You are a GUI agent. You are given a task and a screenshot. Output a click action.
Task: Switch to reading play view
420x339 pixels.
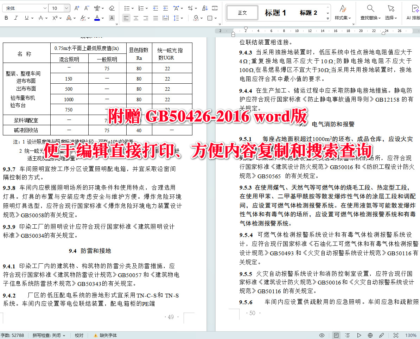pyautogui.click(x=359, y=335)
